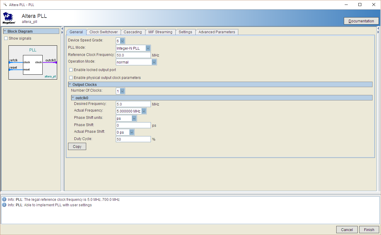Click the MegaCore logo icon
Viewport: 381px width, 235px height.
[9, 18]
